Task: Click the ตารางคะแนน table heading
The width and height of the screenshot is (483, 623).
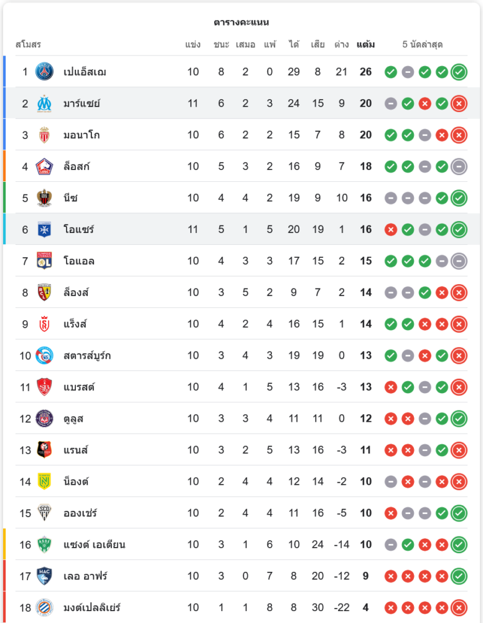Action: tap(241, 22)
